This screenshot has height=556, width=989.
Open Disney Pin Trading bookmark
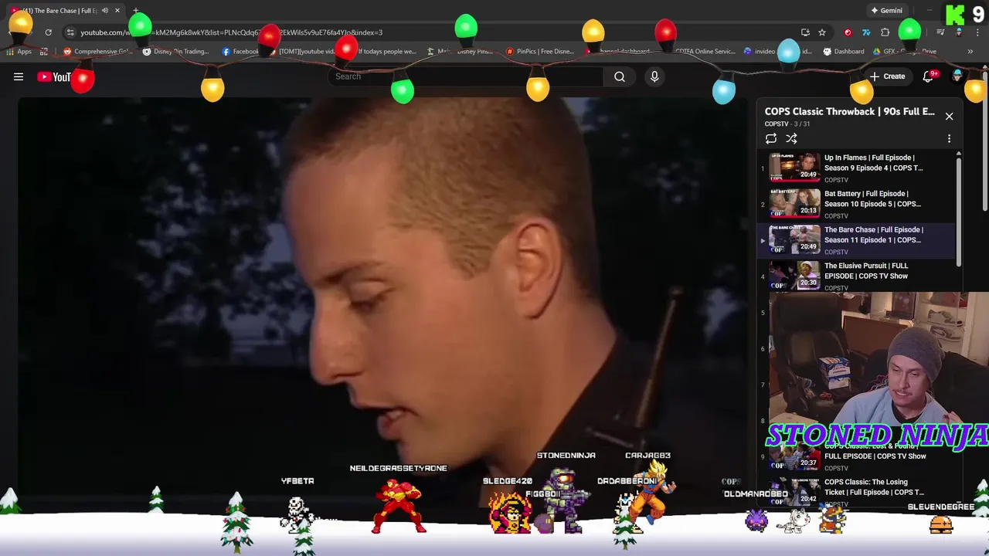[177, 52]
